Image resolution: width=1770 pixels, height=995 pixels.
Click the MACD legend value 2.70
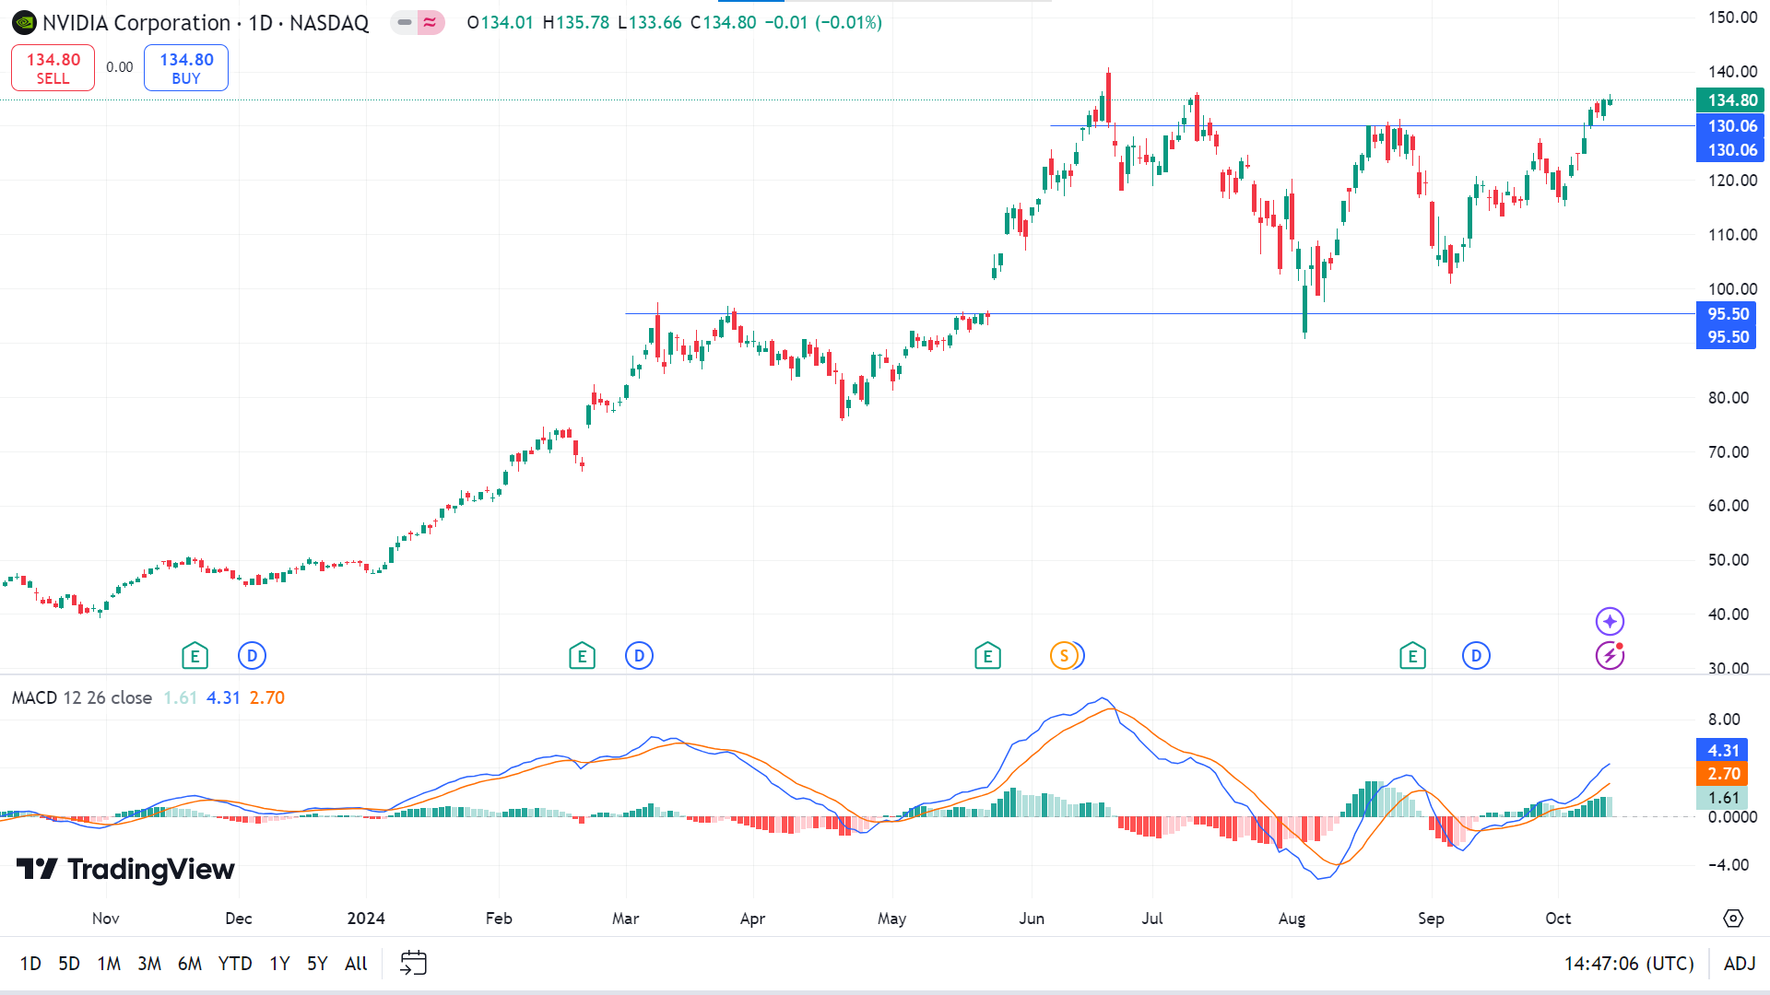267,698
